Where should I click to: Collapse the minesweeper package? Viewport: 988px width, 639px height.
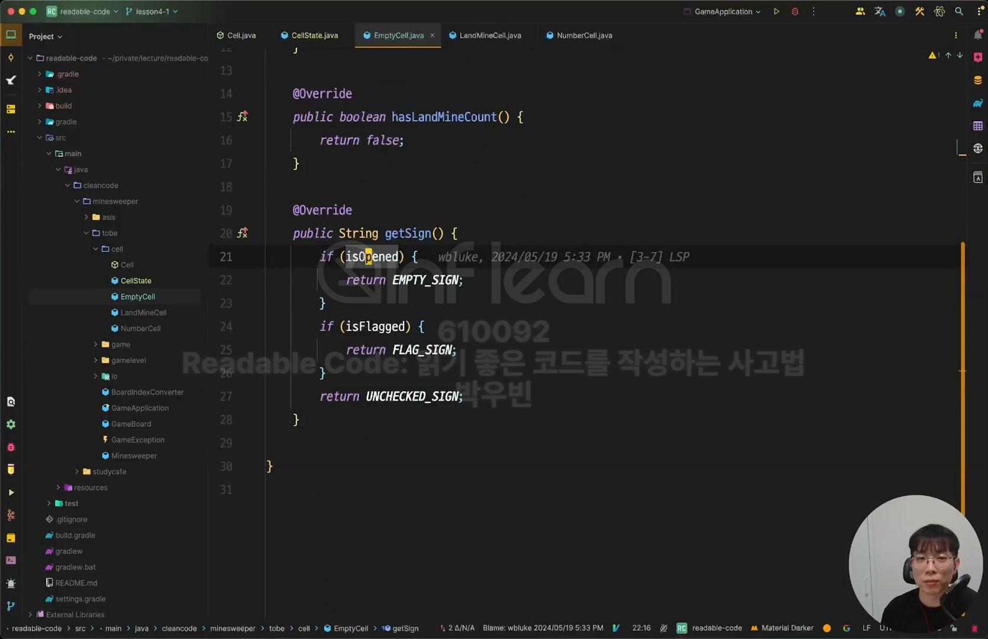77,201
